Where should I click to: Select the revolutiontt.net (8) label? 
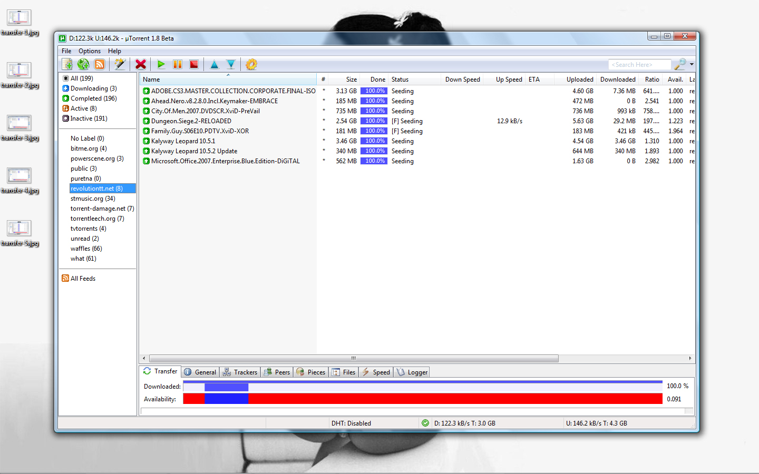(x=103, y=189)
